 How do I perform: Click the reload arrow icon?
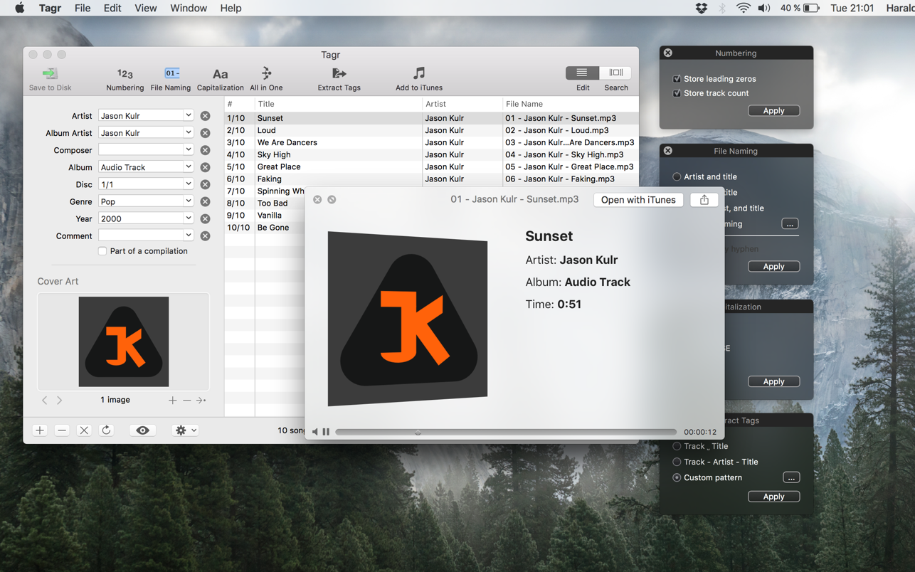(106, 430)
